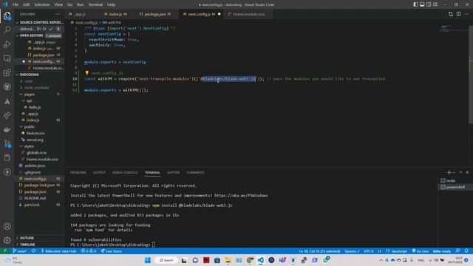Switch to the index.js editor tab
This screenshot has height=266, width=473.
click(115, 14)
